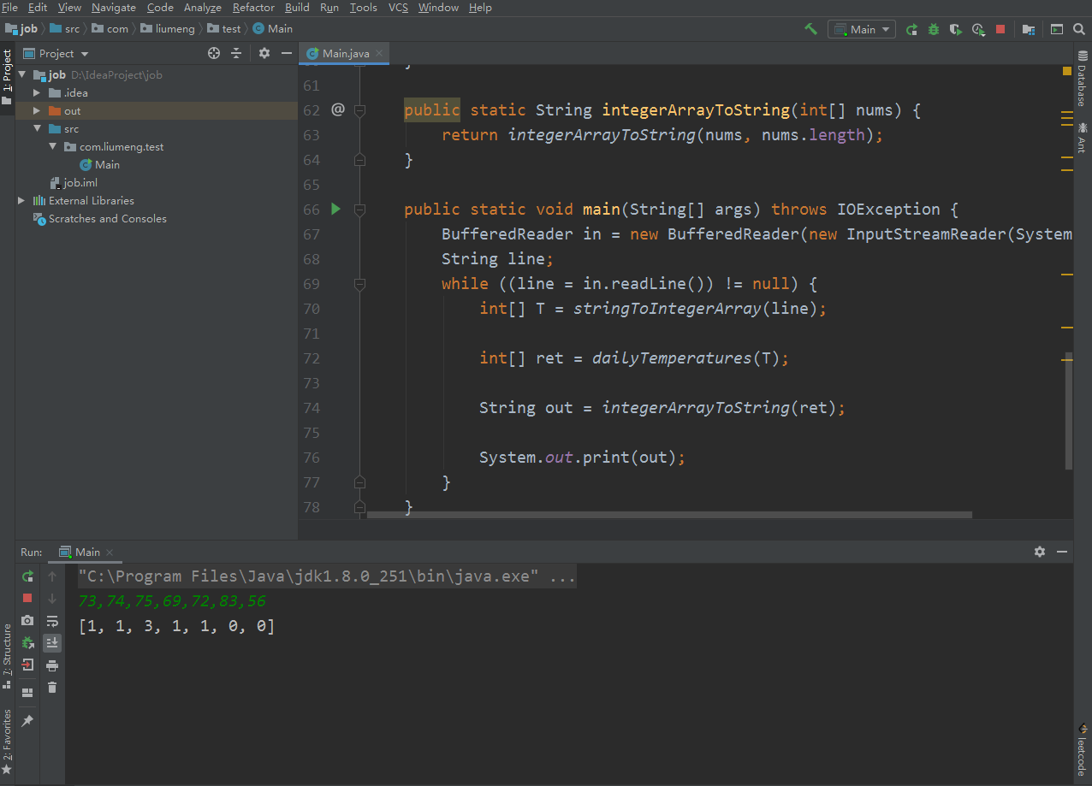Image resolution: width=1092 pixels, height=786 pixels.
Task: Open Project Structure icon in top toolbar
Action: point(1029,29)
